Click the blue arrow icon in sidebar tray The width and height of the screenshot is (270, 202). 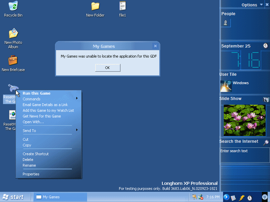tap(226, 197)
